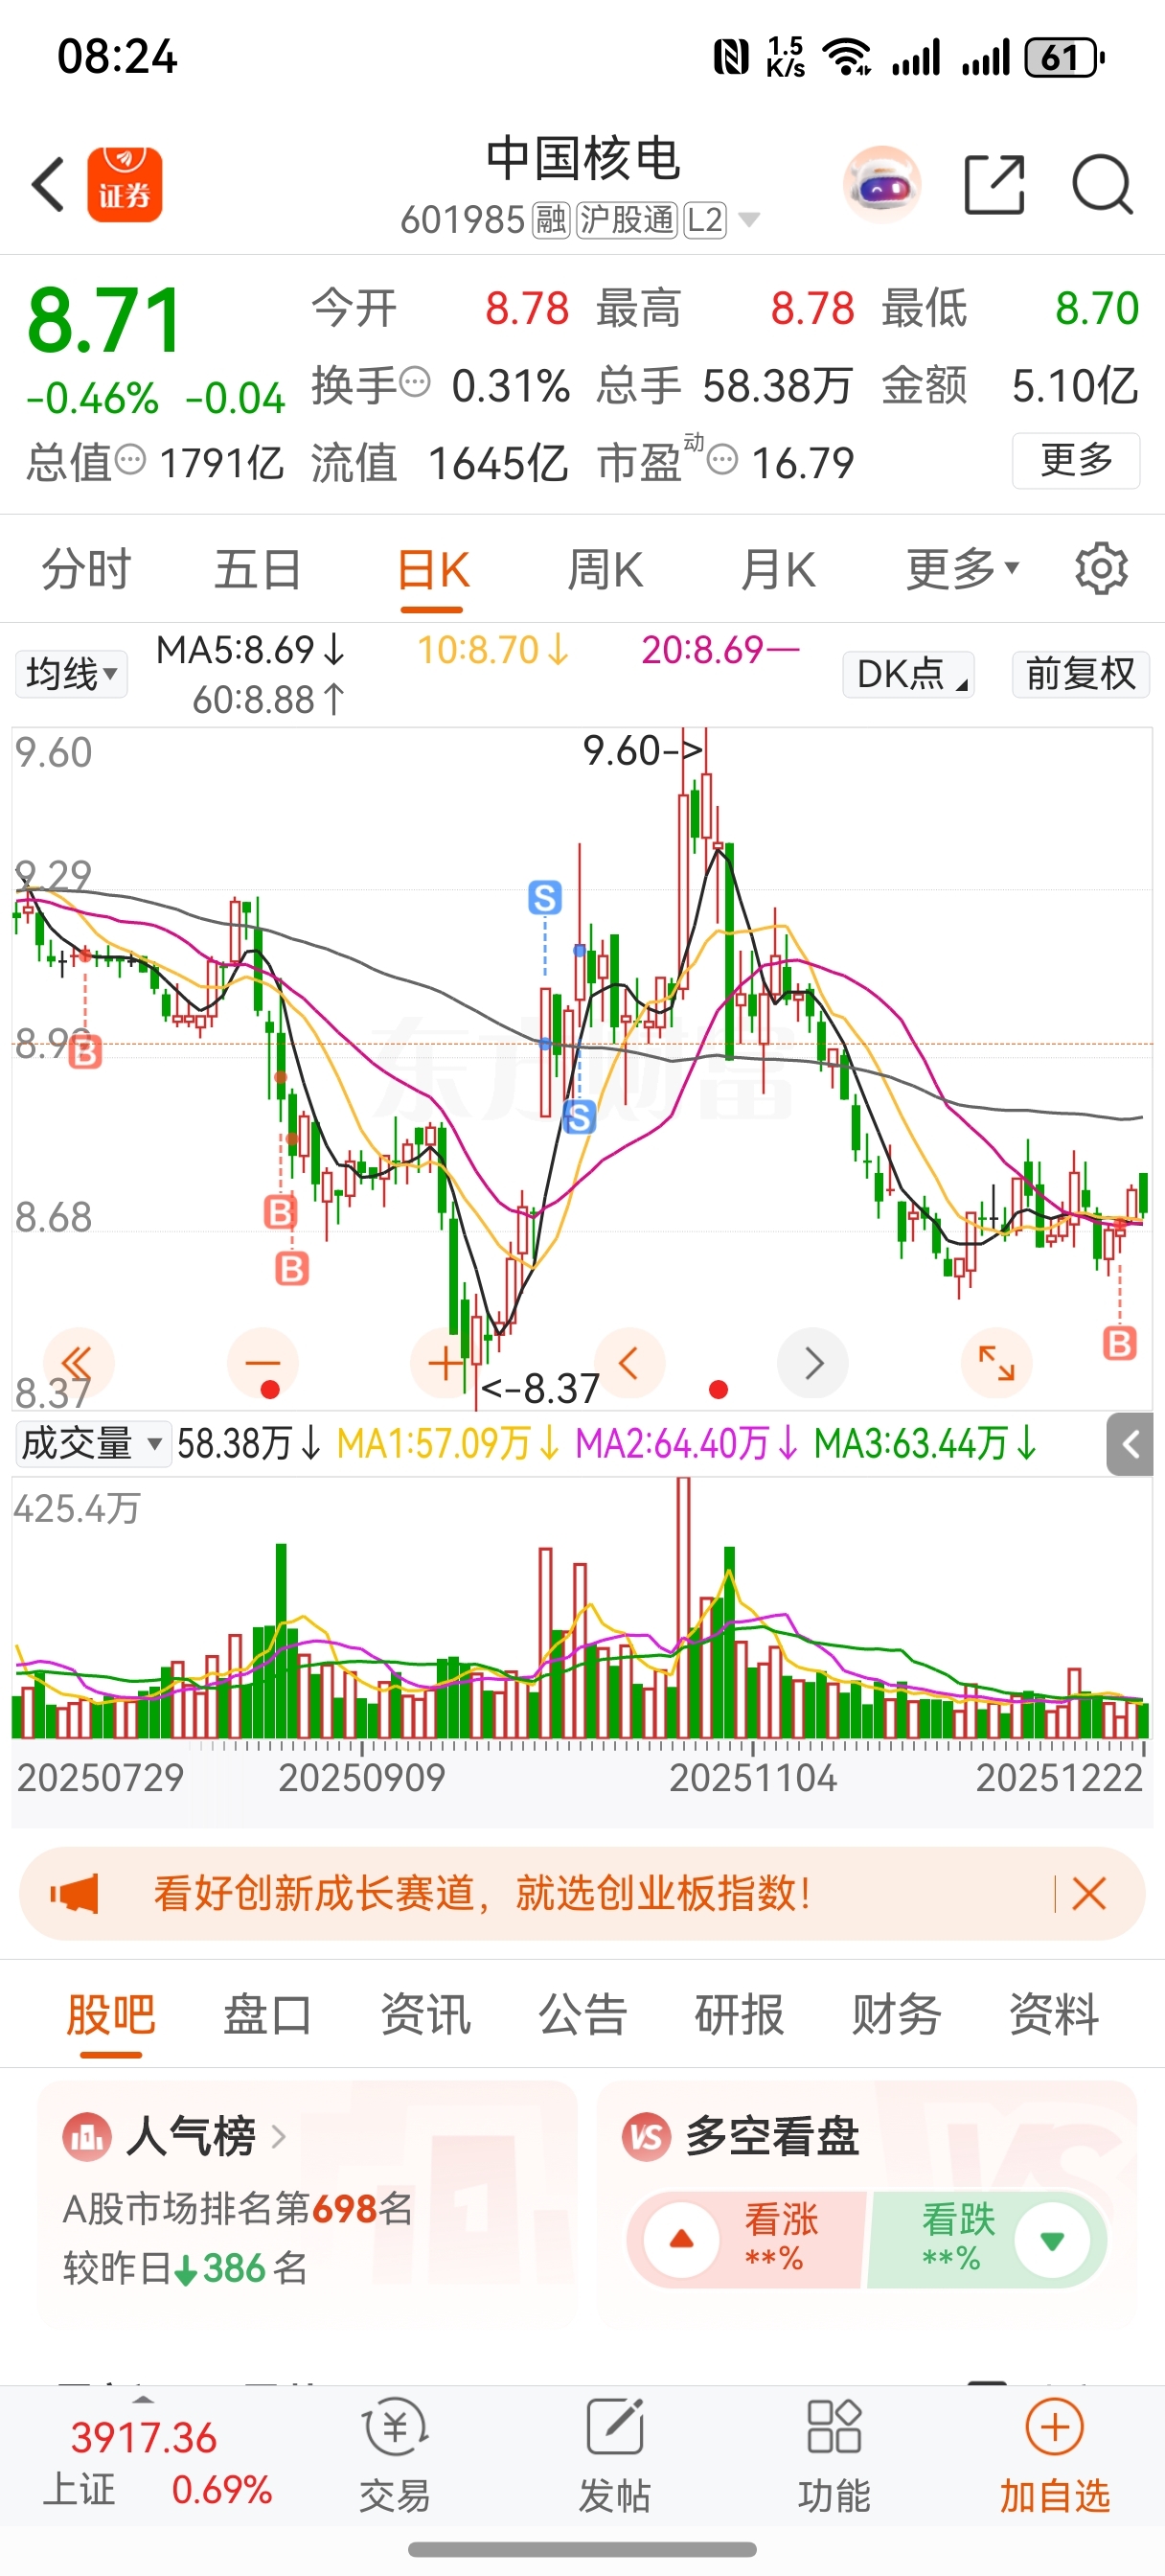The height and width of the screenshot is (2576, 1165).
Task: Open 创业板指数 promotion banner text
Action: click(482, 1893)
